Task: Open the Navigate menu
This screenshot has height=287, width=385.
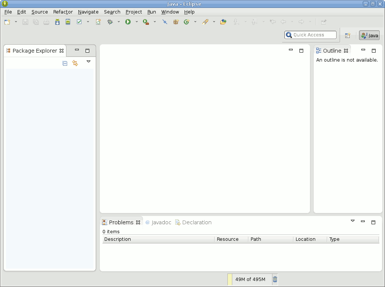Action: click(88, 12)
